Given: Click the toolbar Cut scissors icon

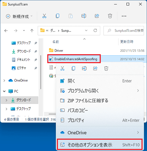Looking at the screenshot, I should 44,16.
